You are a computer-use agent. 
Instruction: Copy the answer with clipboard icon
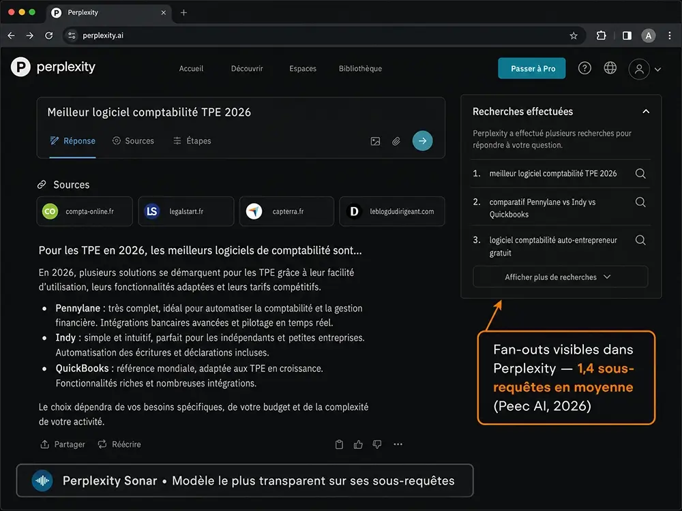tap(339, 444)
